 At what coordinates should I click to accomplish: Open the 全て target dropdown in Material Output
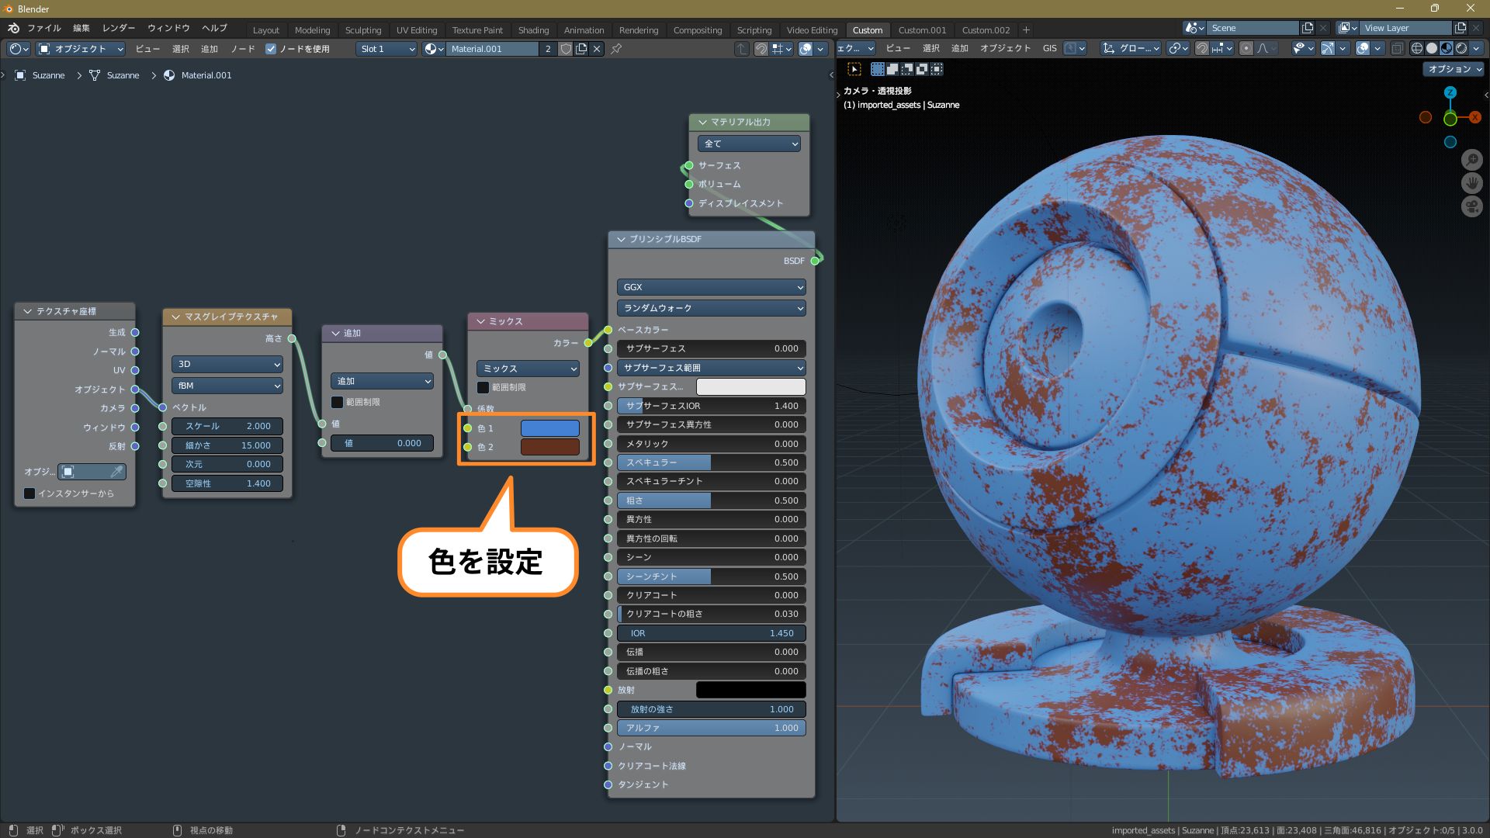click(x=749, y=144)
